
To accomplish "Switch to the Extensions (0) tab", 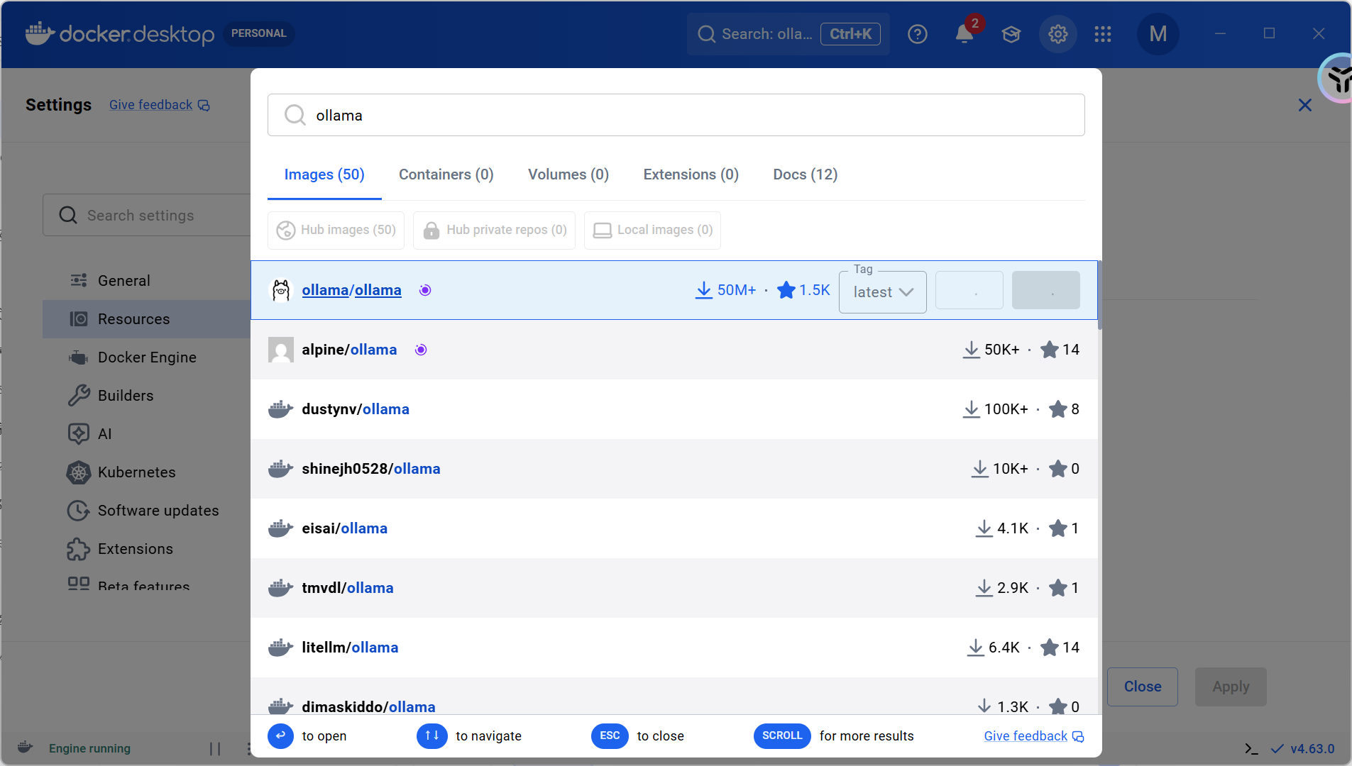I will (x=691, y=174).
